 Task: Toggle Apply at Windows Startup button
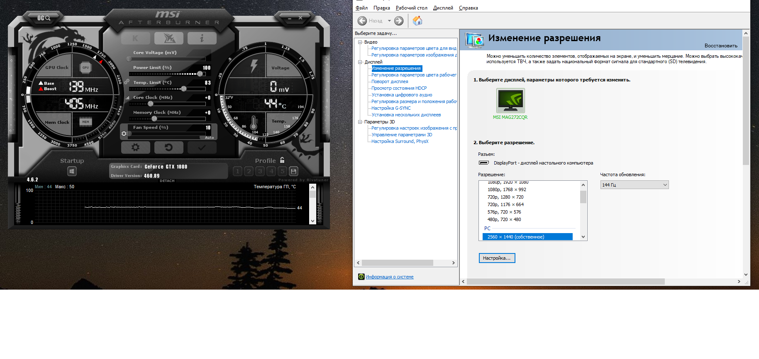point(72,171)
